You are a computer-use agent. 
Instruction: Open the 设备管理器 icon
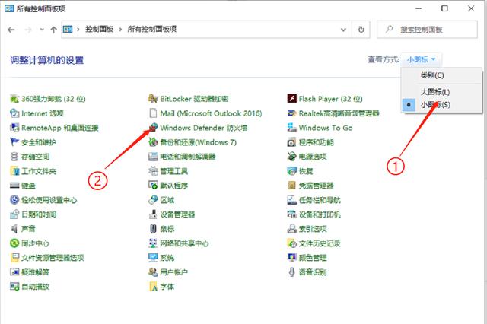153,214
